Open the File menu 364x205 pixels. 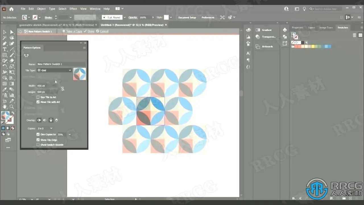click(23, 9)
